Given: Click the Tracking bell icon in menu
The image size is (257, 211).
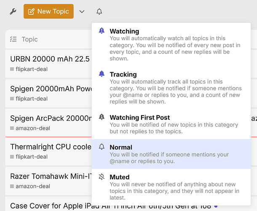Looking at the screenshot, I should pyautogui.click(x=102, y=74).
